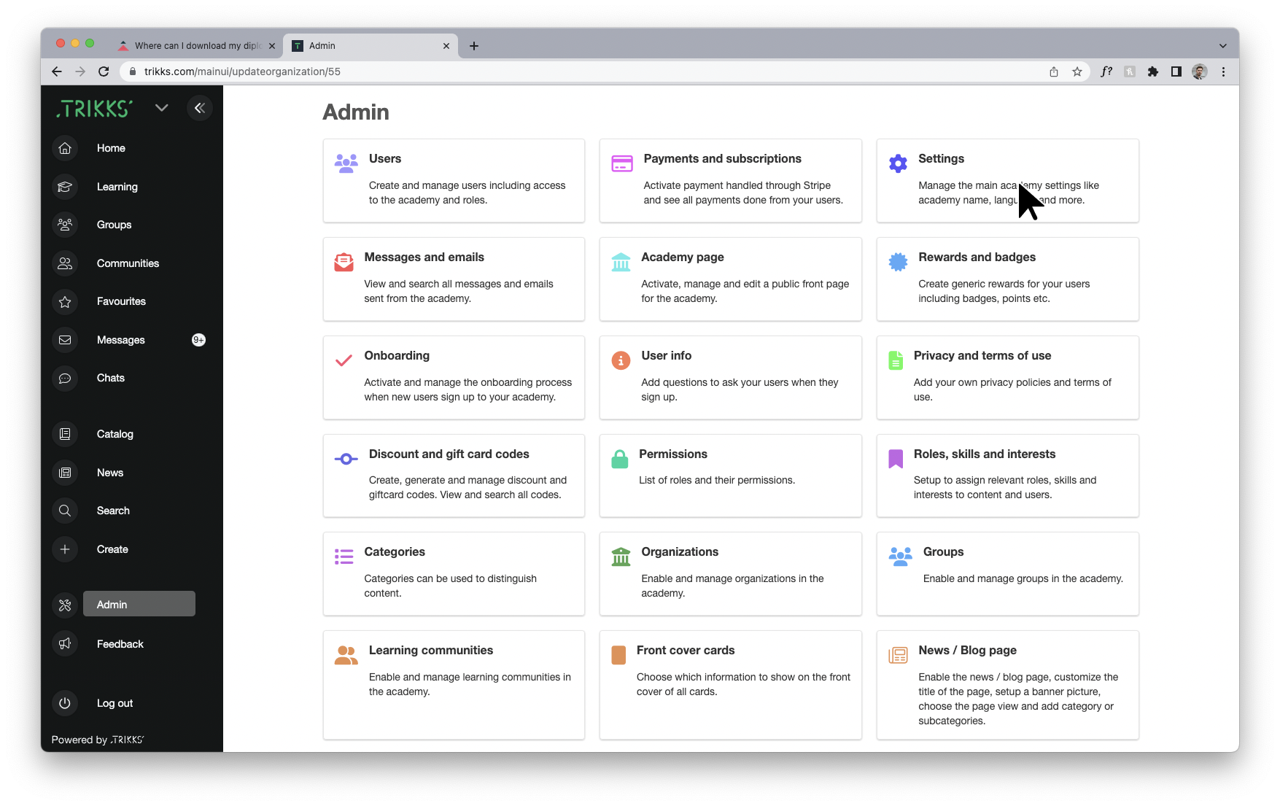Viewport: 1280px width, 806px height.
Task: Click the Search magnifier icon in sidebar
Action: pos(65,511)
